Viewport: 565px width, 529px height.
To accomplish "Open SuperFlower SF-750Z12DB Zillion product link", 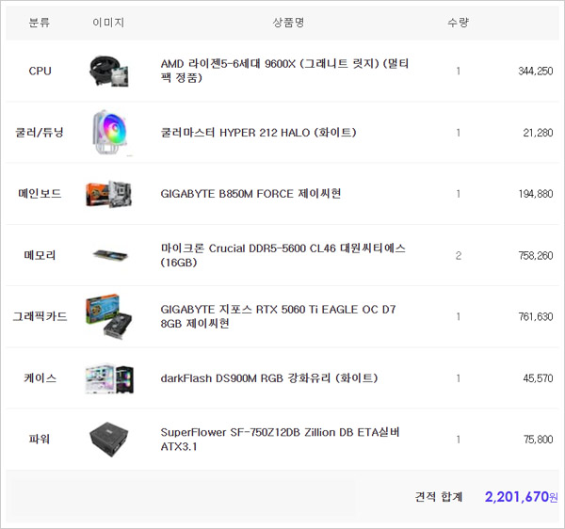I will point(280,439).
